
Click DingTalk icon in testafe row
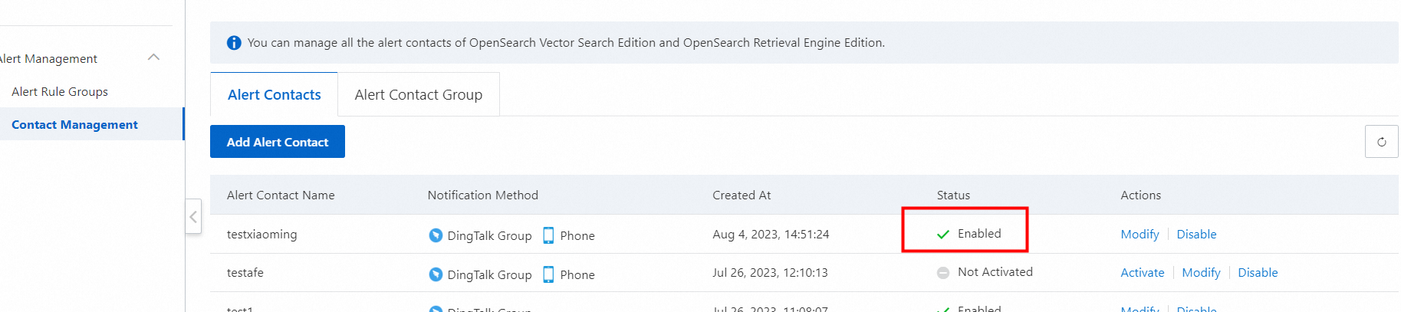[436, 274]
